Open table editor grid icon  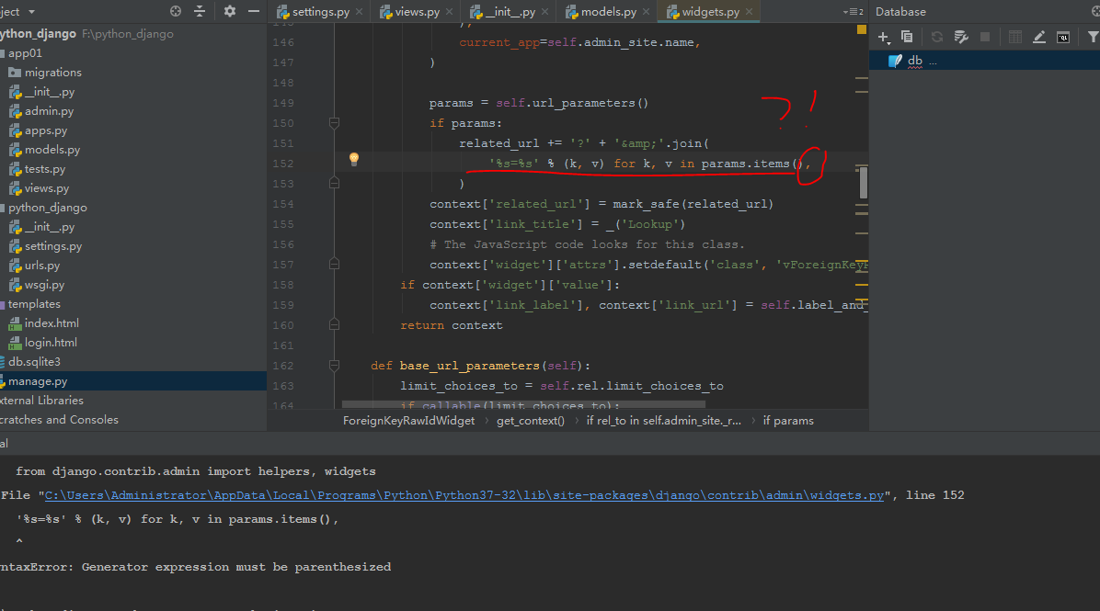coord(1015,37)
